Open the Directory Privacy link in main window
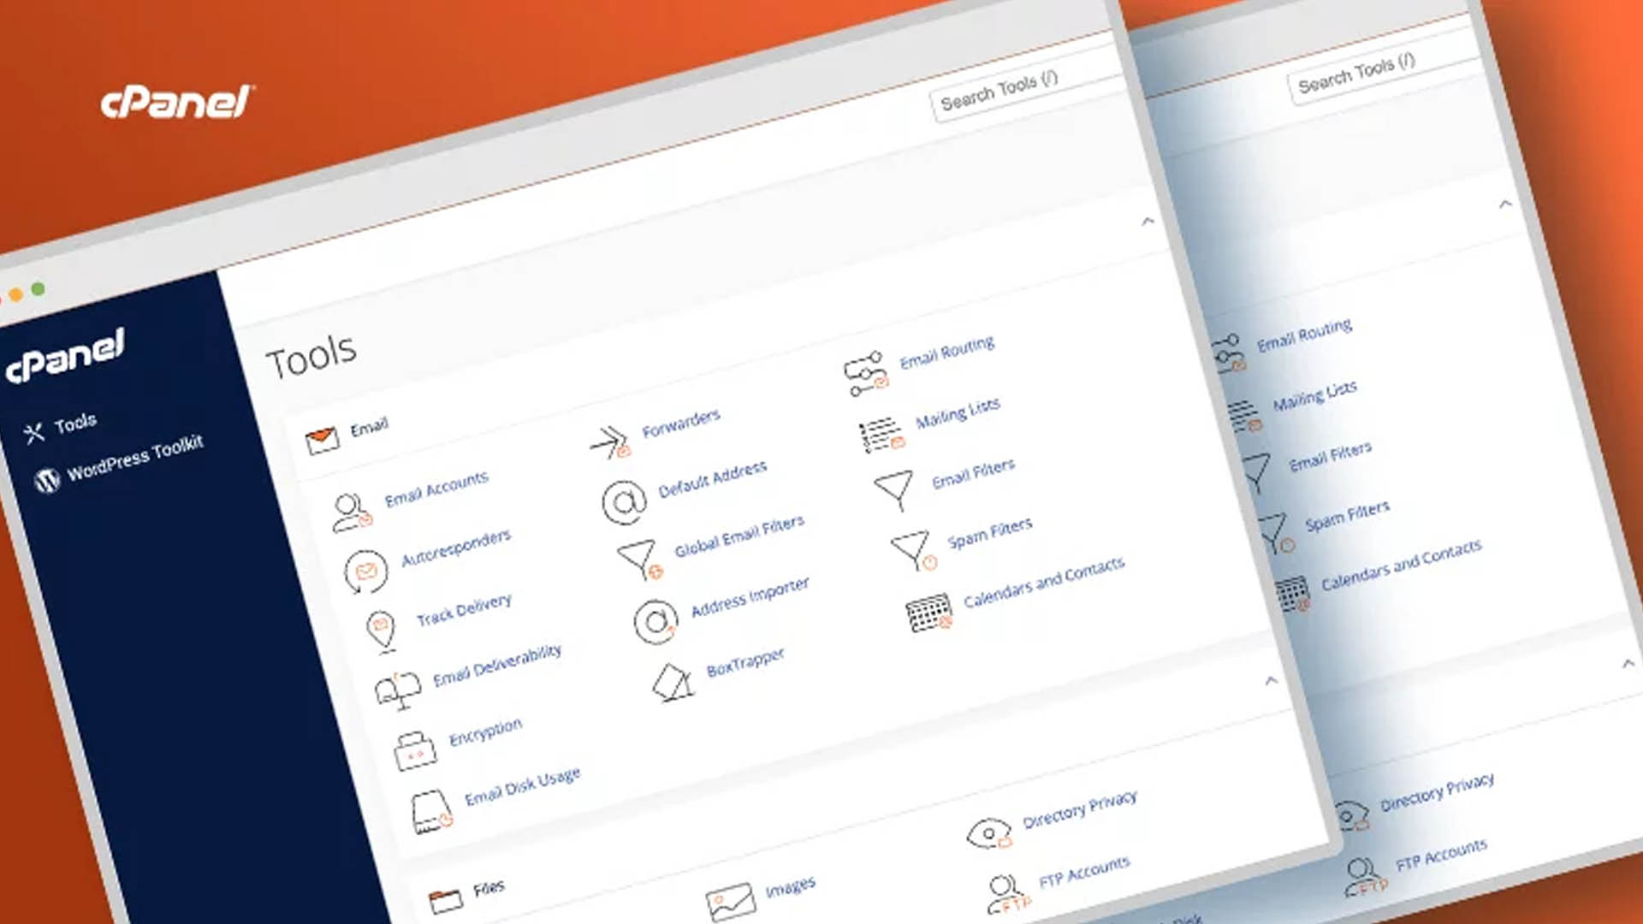 pyautogui.click(x=1079, y=809)
